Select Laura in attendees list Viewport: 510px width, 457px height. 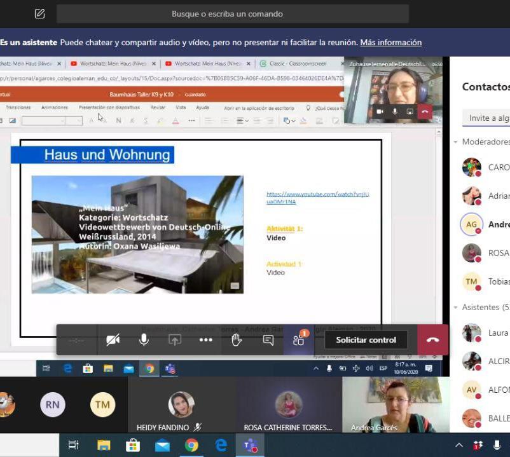485,333
